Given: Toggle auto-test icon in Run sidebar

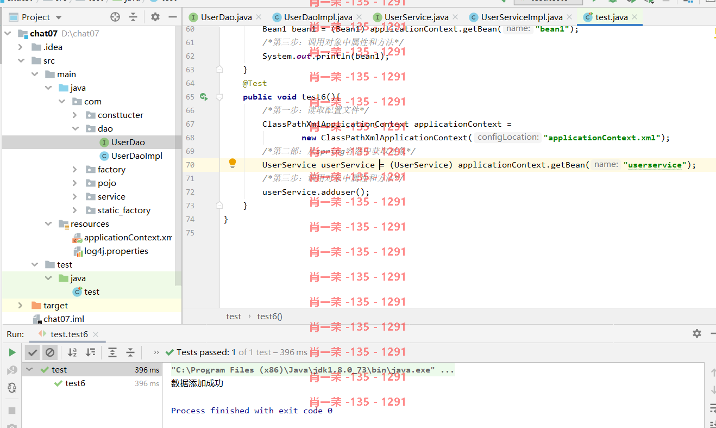Looking at the screenshot, I should click(x=12, y=388).
